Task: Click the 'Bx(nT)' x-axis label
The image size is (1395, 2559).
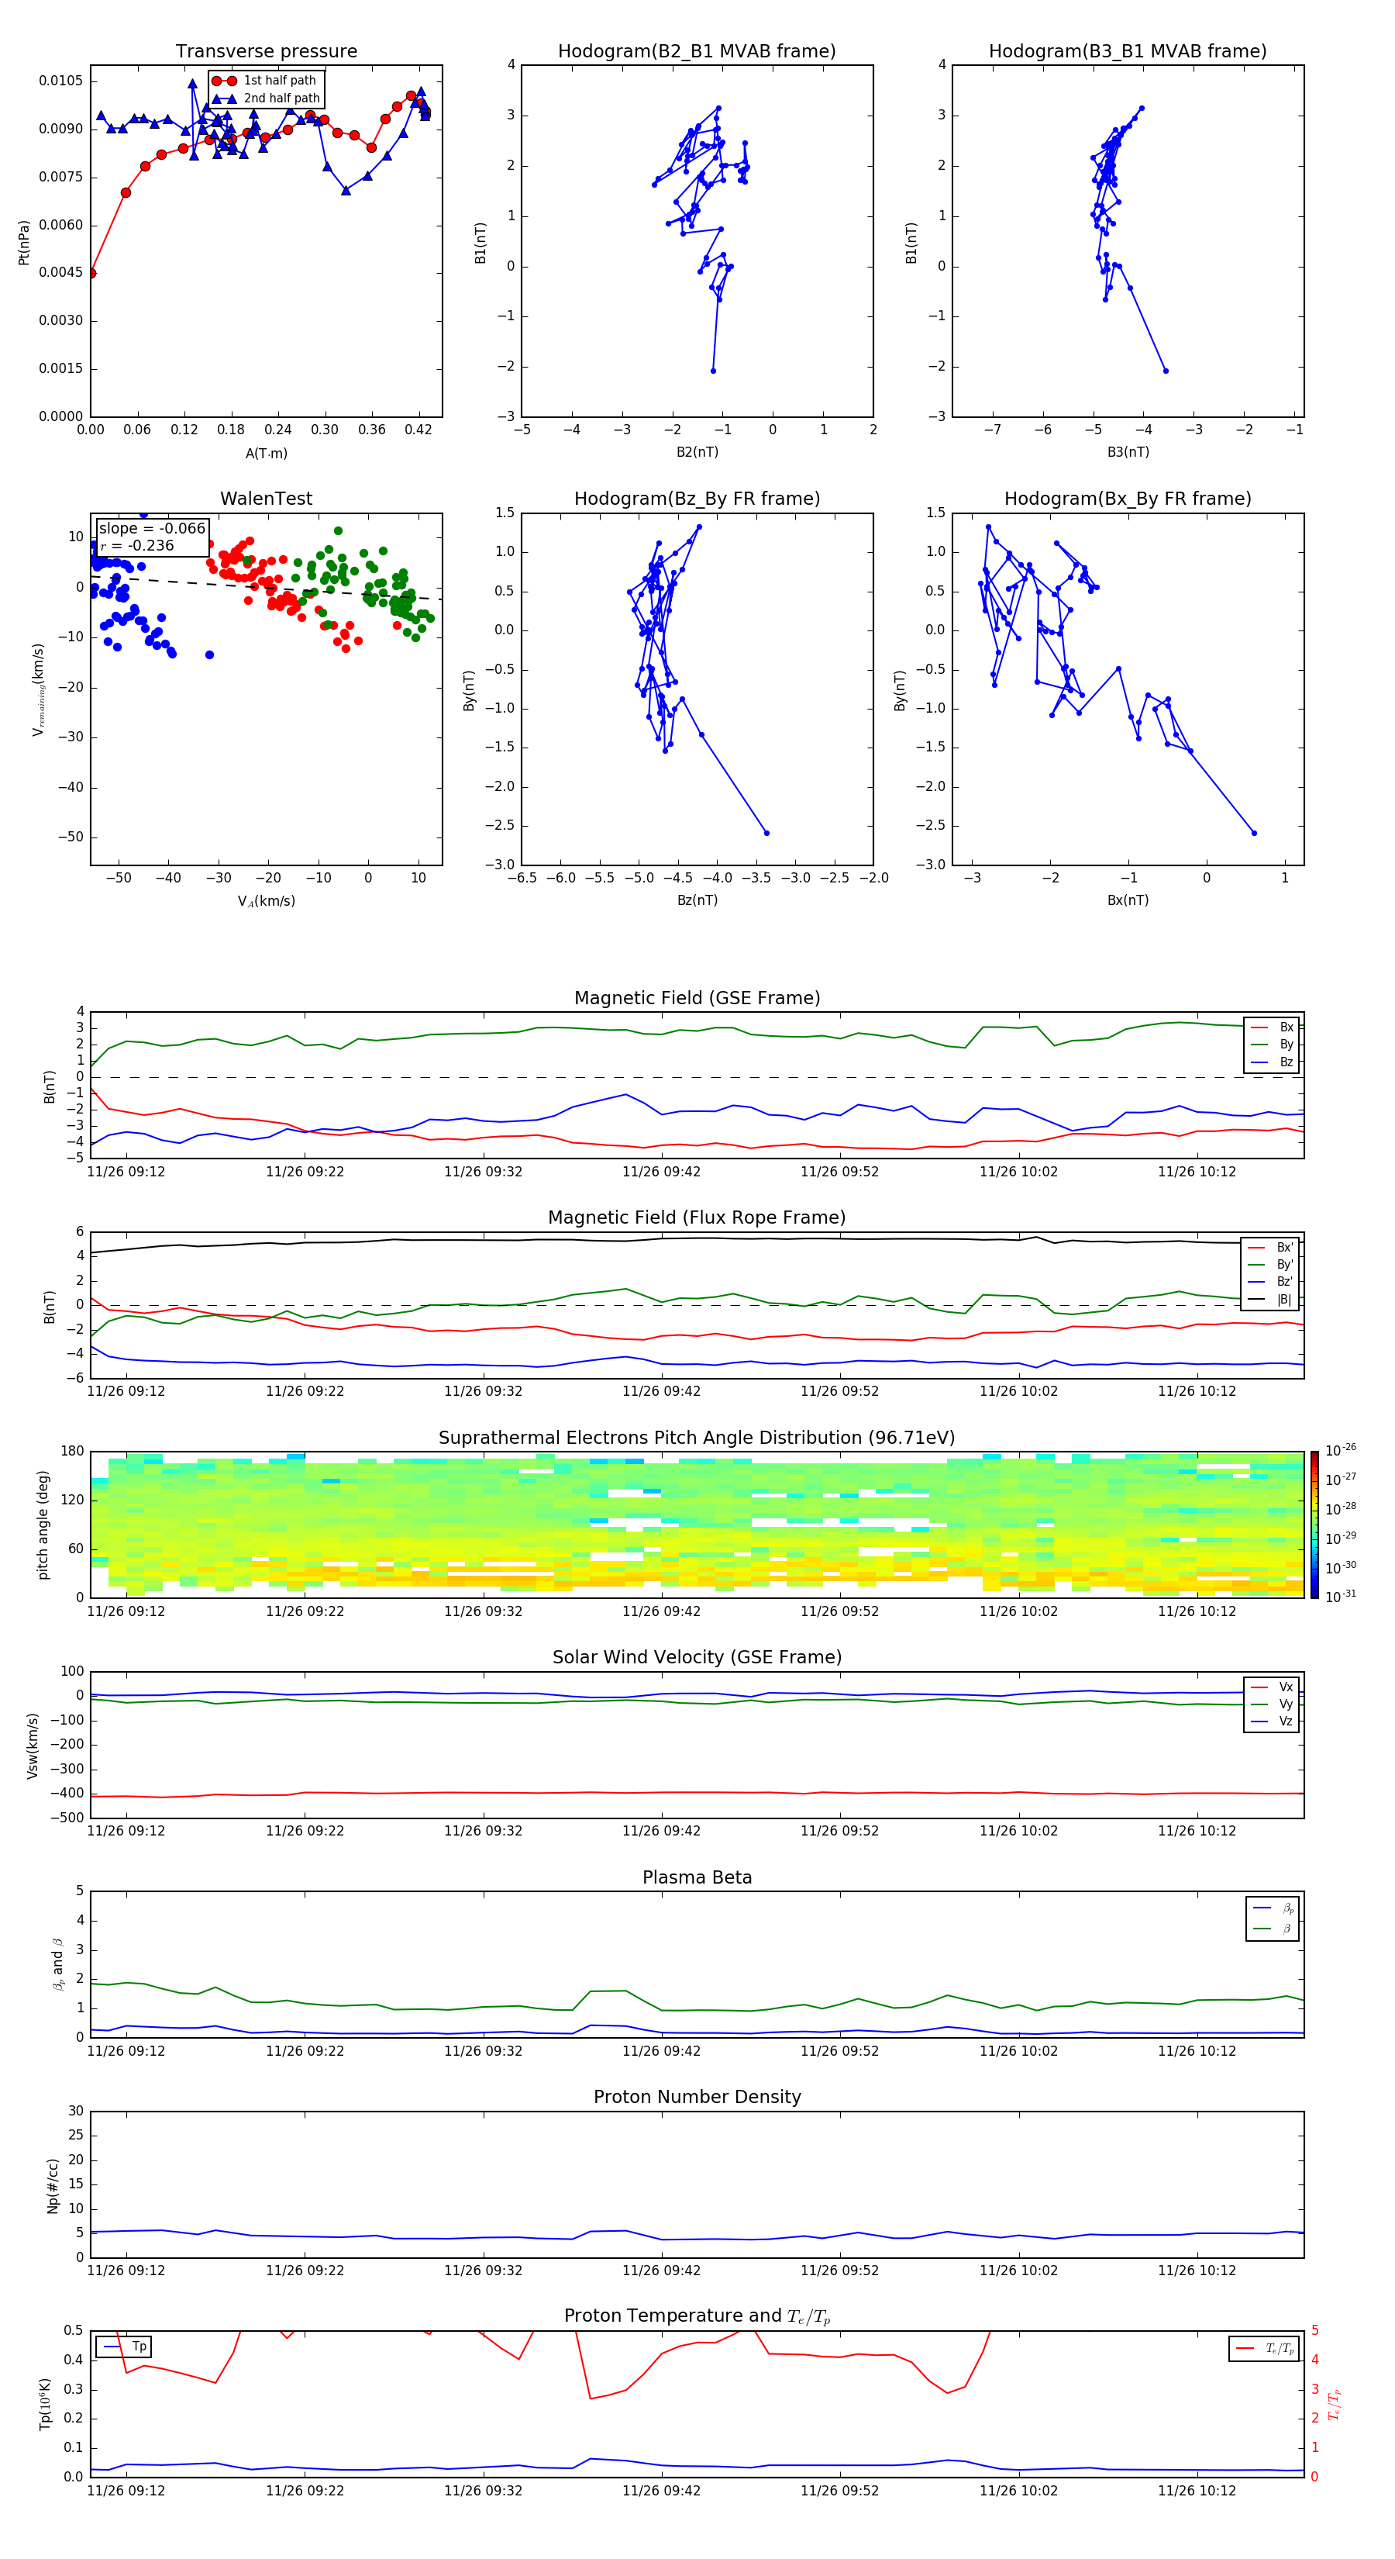Action: (1128, 900)
